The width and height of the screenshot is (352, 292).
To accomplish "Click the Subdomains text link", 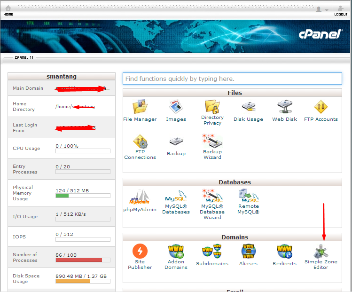I will click(212, 263).
